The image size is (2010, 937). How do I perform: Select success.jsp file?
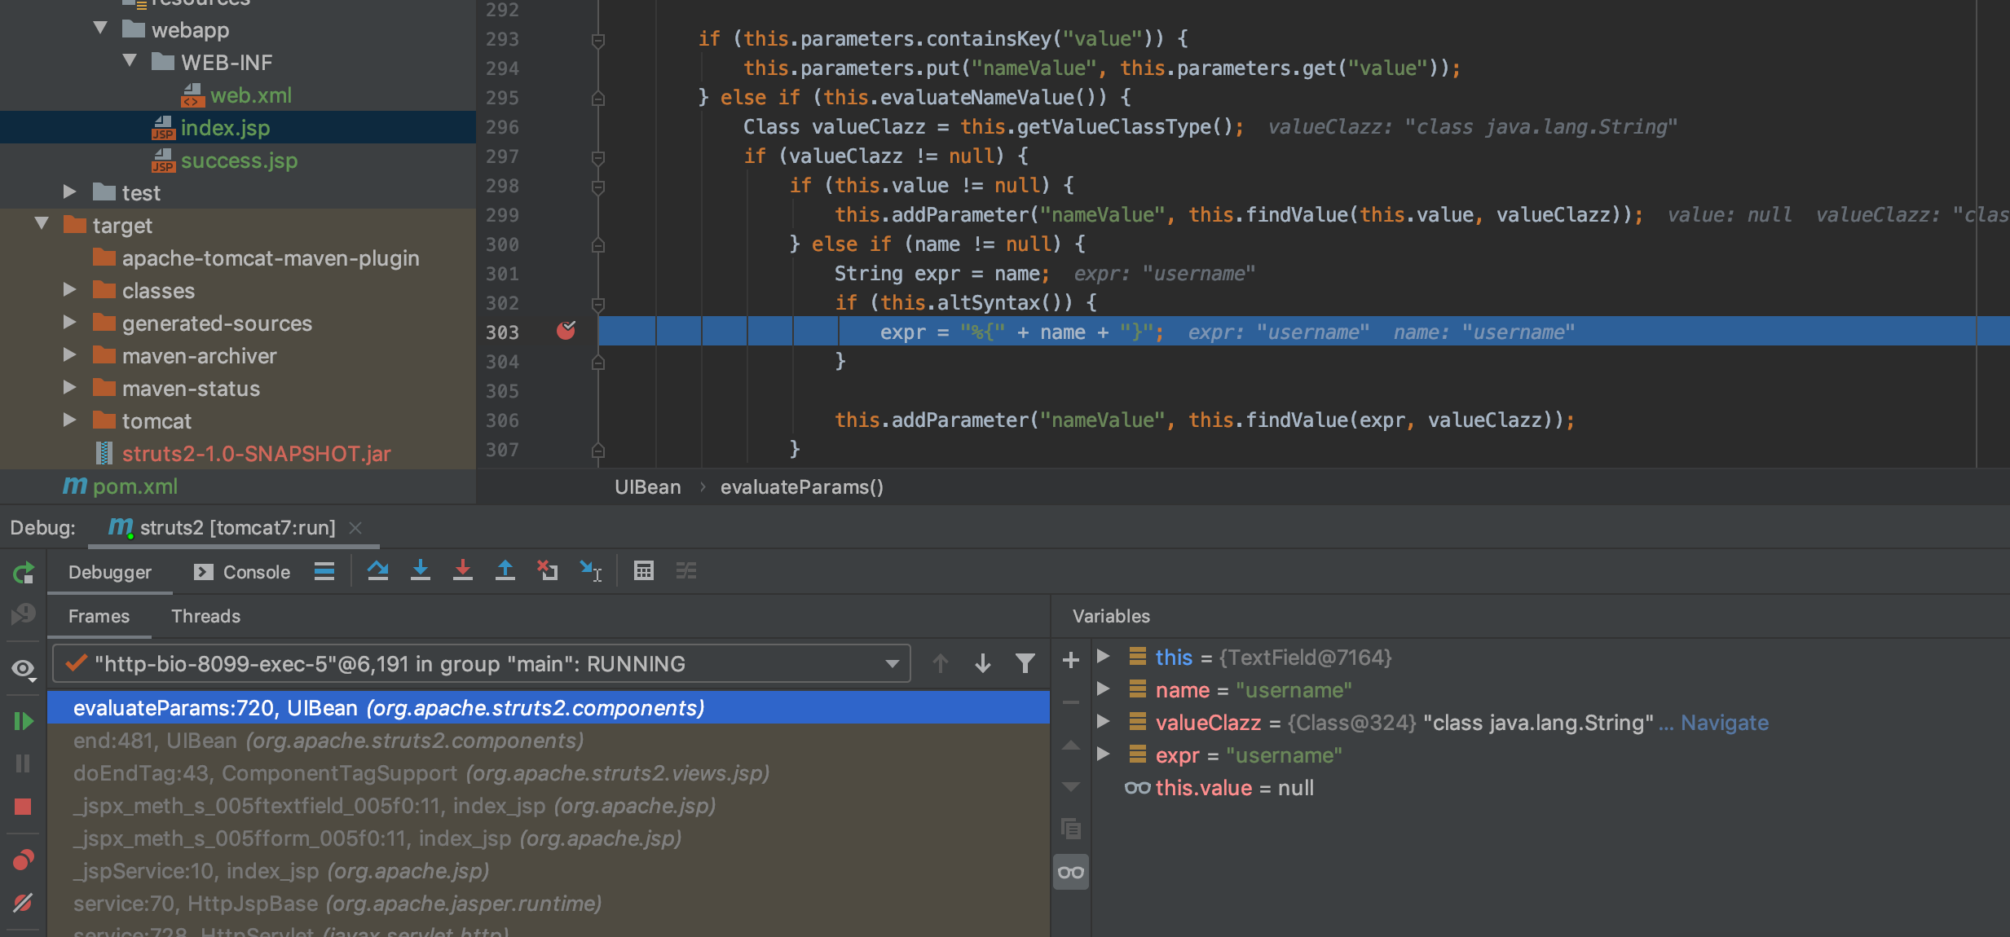tap(239, 161)
